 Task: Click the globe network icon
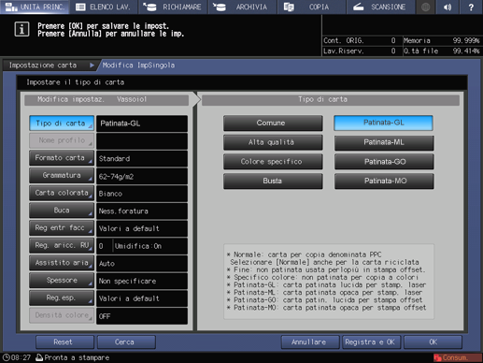426,7
